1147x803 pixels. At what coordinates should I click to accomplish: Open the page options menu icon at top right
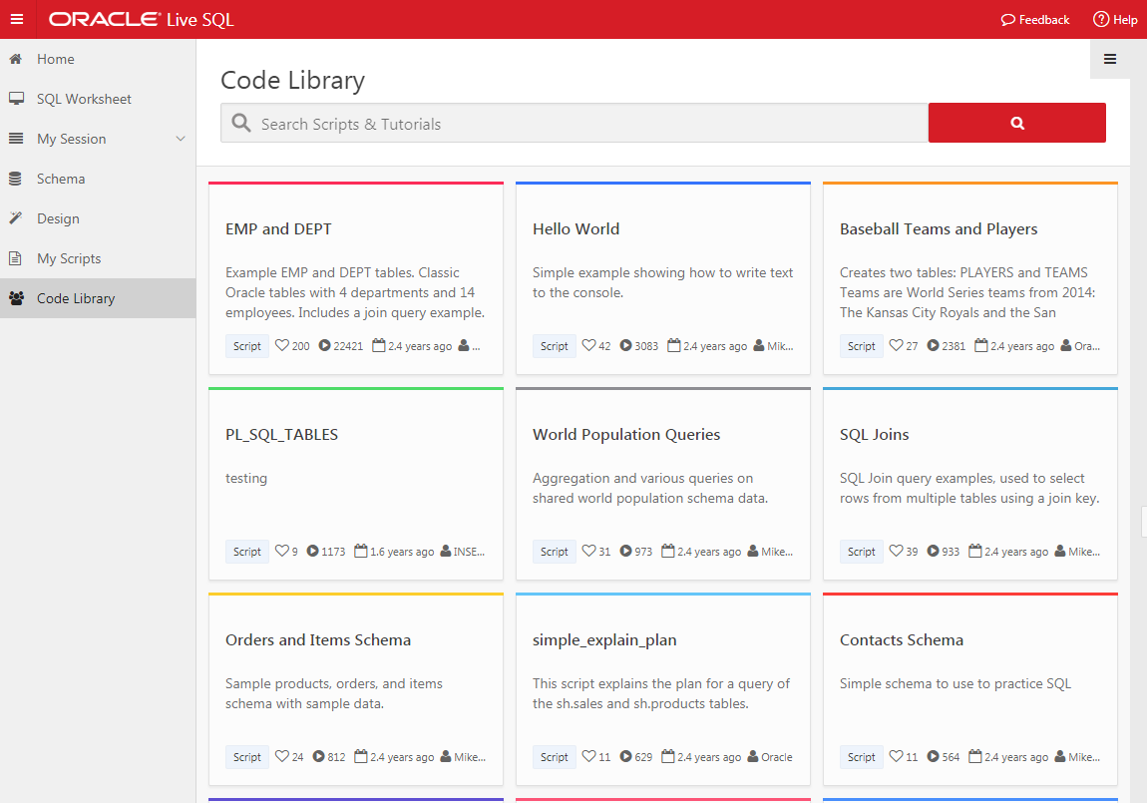(x=1110, y=59)
